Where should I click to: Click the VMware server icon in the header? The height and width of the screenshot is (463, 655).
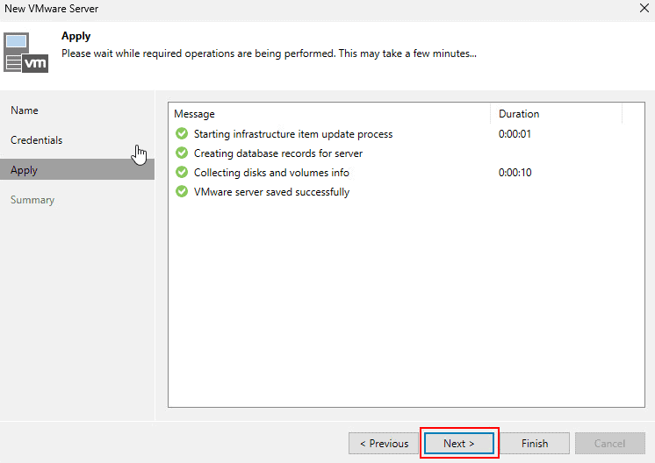(27, 53)
